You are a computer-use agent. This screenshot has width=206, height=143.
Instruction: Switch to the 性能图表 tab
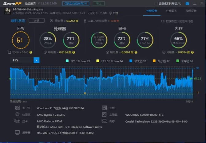(x=171, y=11)
